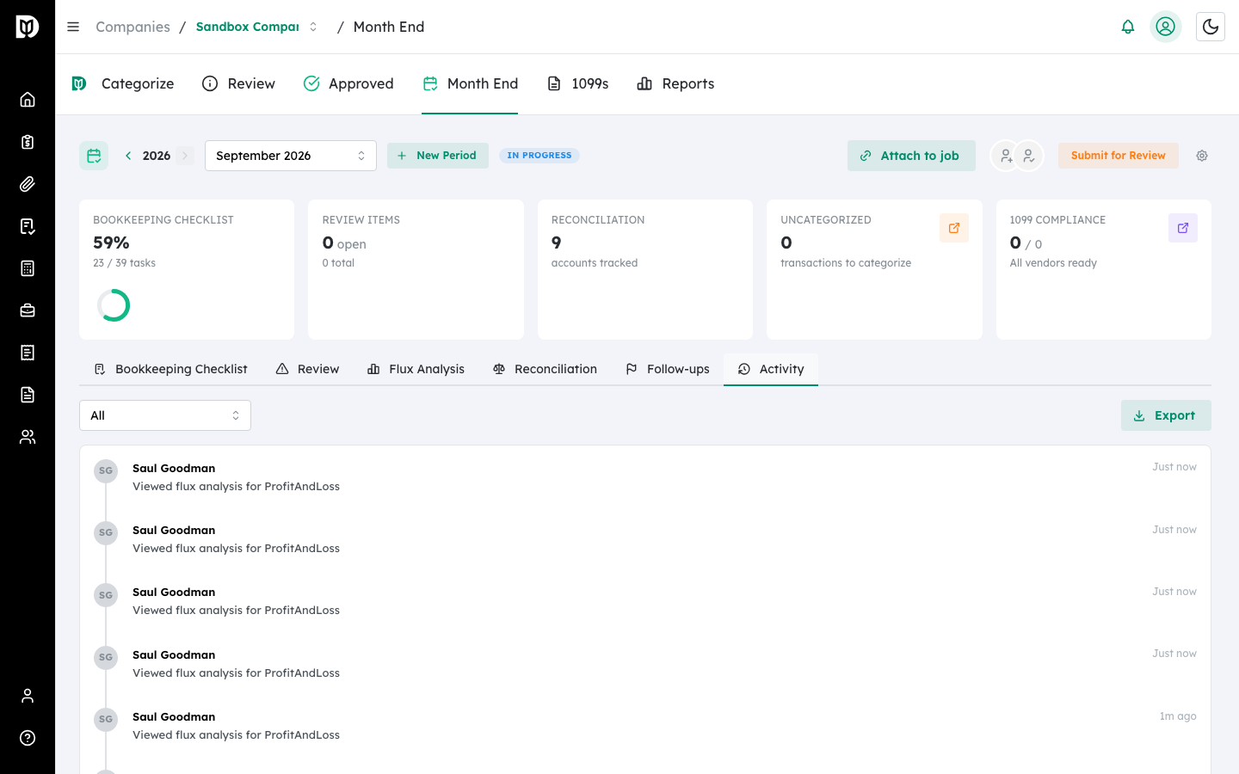Open the paperclip attachments sidebar icon
This screenshot has height=774, width=1239.
click(x=28, y=184)
